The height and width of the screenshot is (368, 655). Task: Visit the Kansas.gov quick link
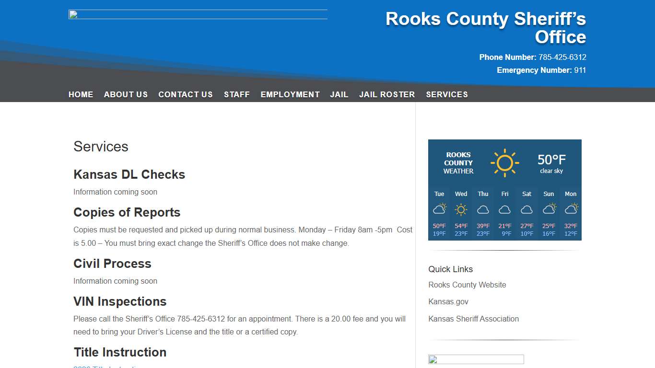448,301
